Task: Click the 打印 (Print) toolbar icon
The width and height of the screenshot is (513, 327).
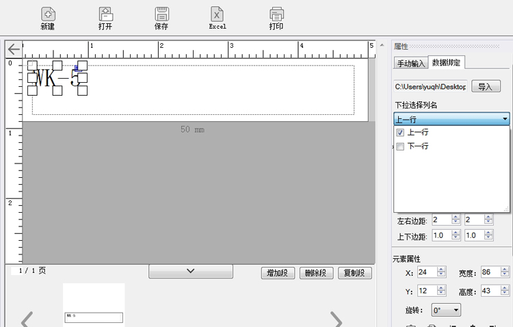Action: (x=276, y=14)
